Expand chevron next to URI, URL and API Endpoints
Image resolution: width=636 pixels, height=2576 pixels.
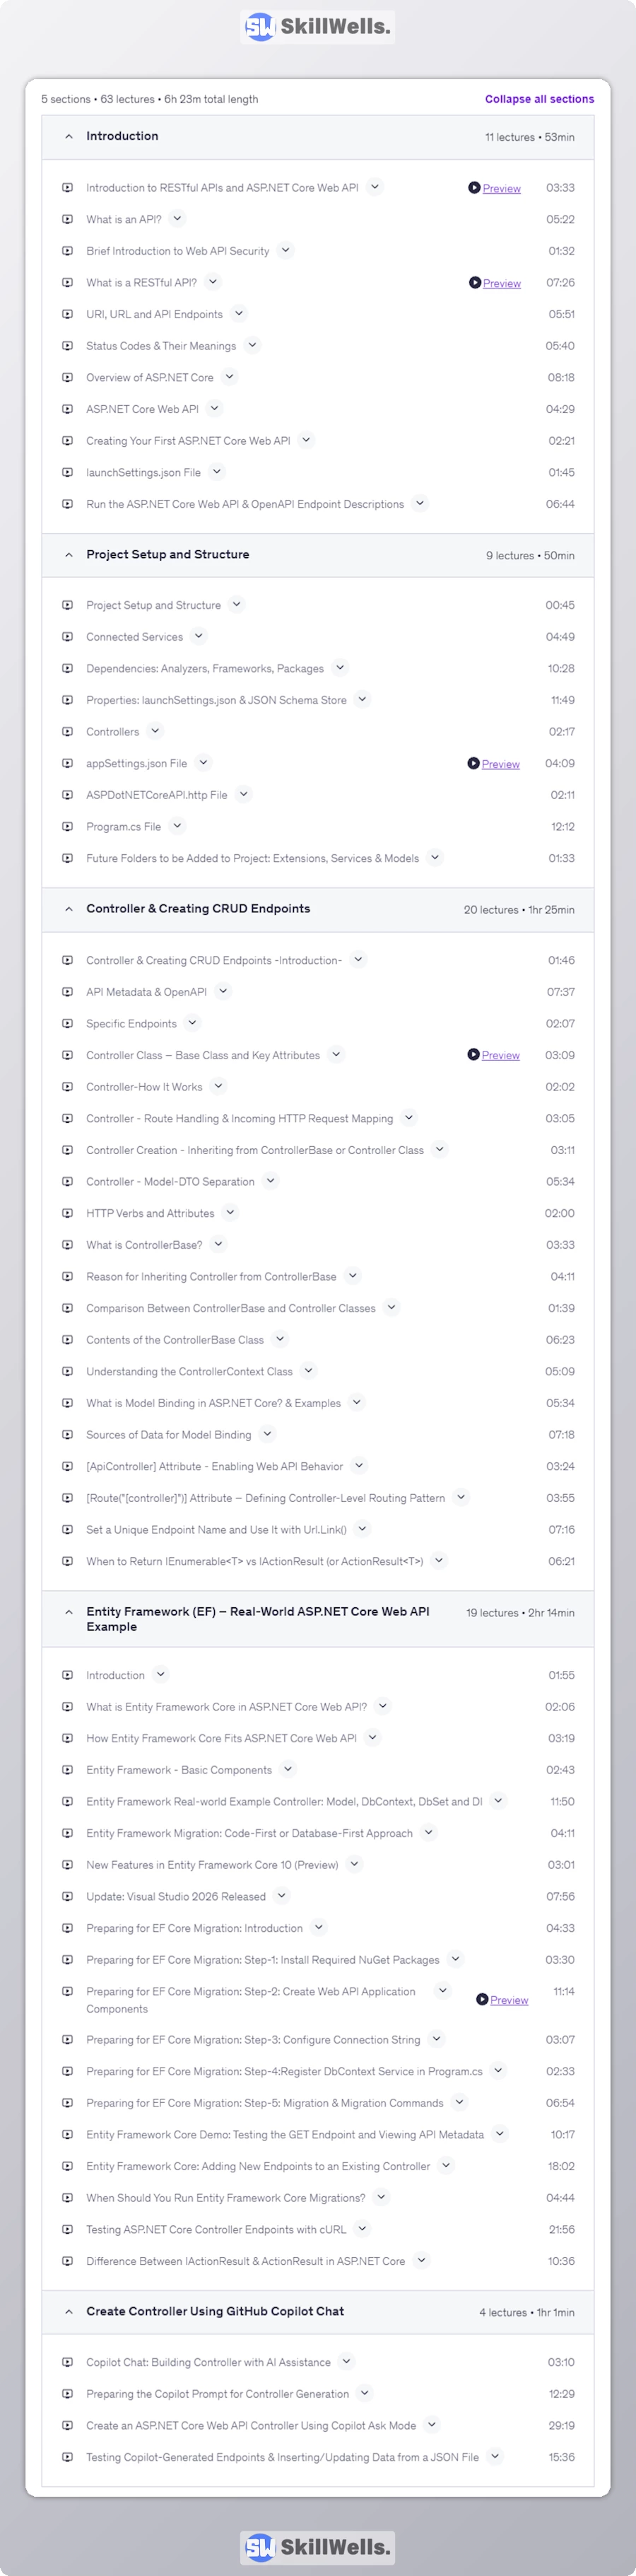pos(239,313)
